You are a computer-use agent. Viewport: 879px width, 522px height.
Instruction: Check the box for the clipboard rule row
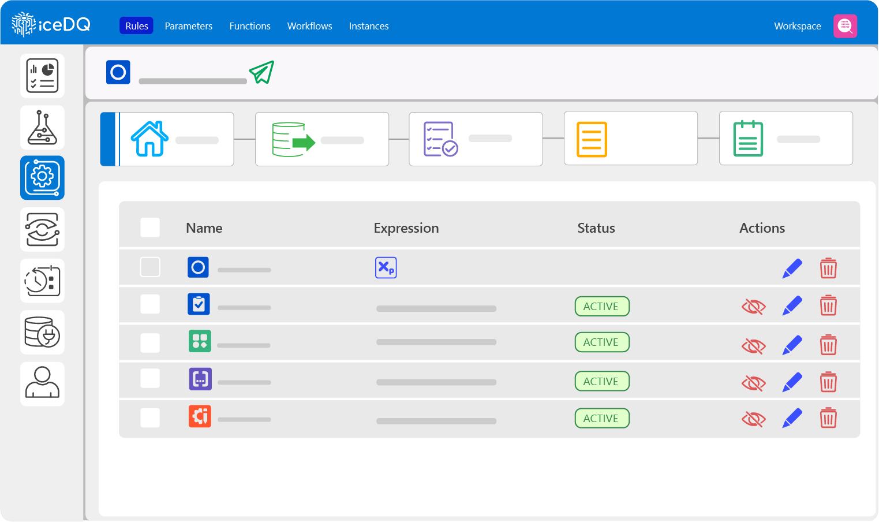[150, 304]
